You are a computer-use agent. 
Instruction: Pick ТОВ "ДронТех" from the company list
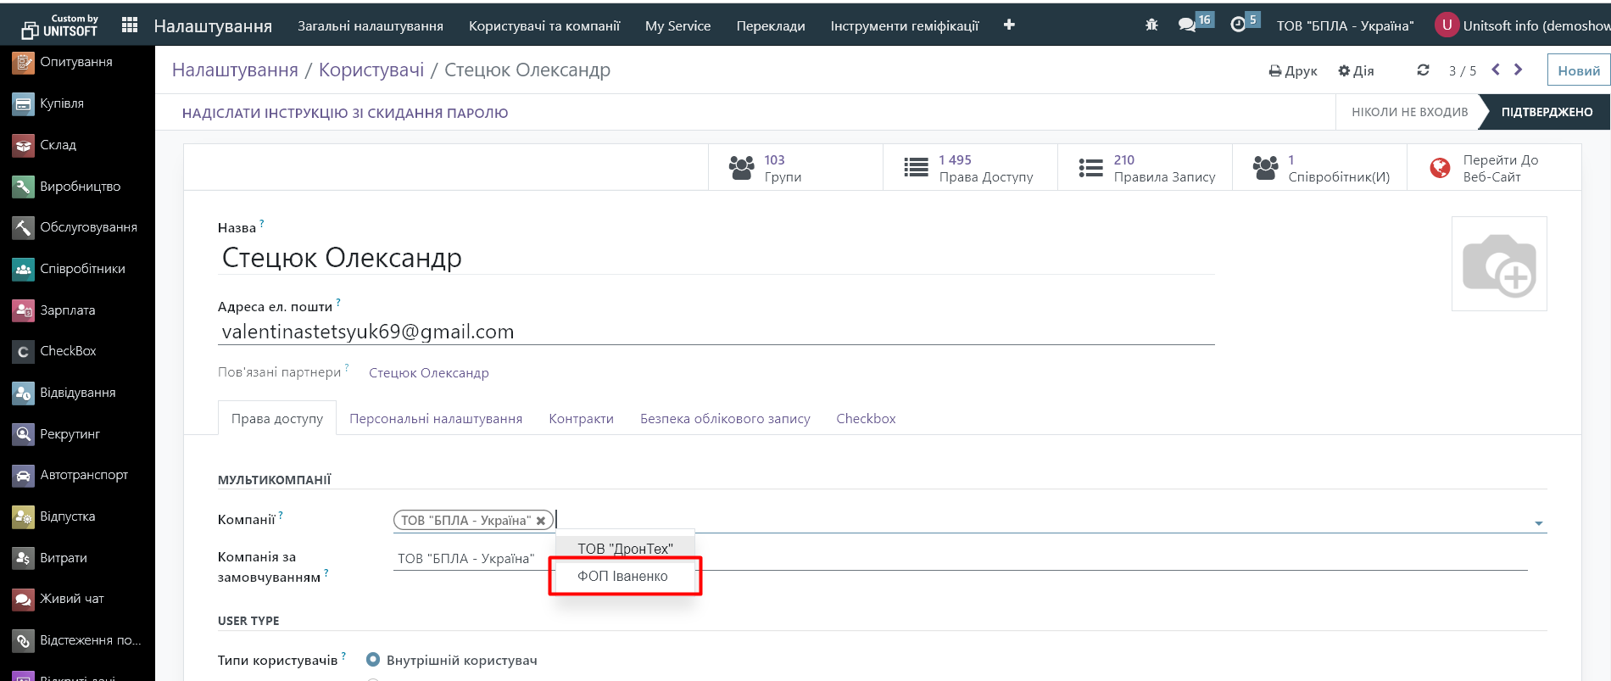(x=625, y=549)
